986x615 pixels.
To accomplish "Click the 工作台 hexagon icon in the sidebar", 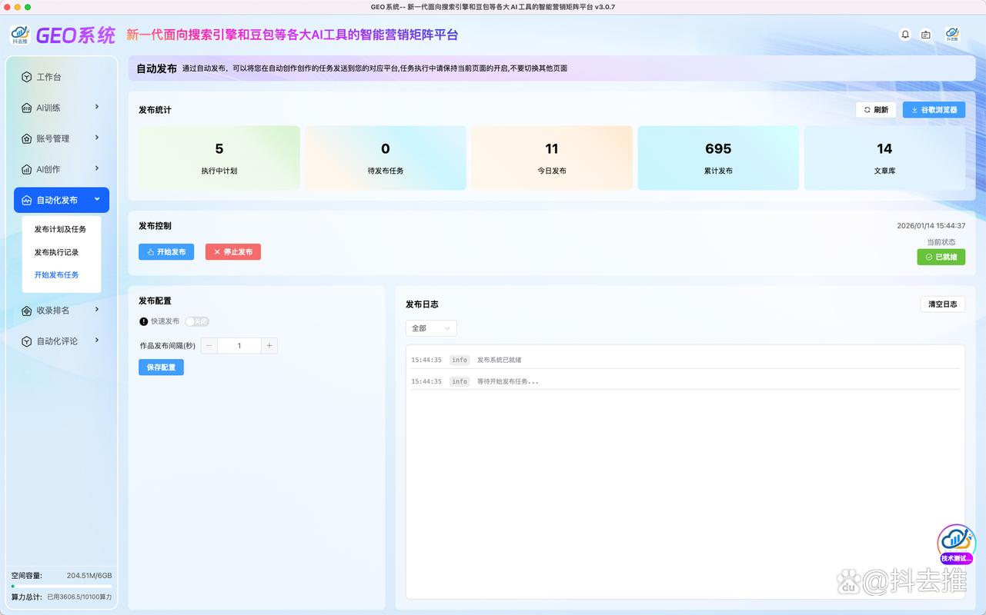I will [x=27, y=77].
